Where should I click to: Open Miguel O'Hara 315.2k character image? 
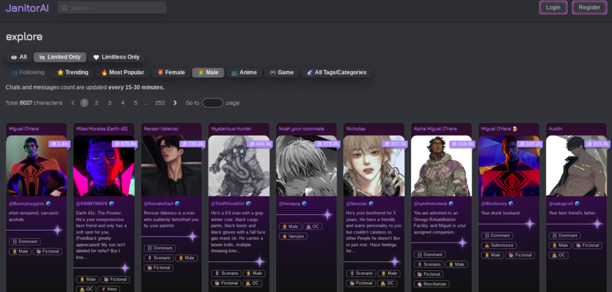point(509,165)
